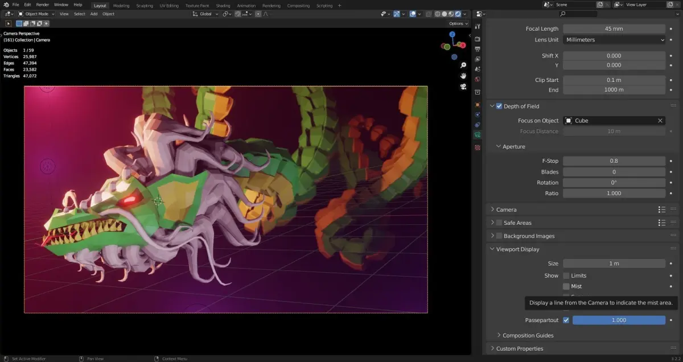Viewport: 683px width, 362px height.
Task: Click the Focal Length field
Action: point(614,28)
